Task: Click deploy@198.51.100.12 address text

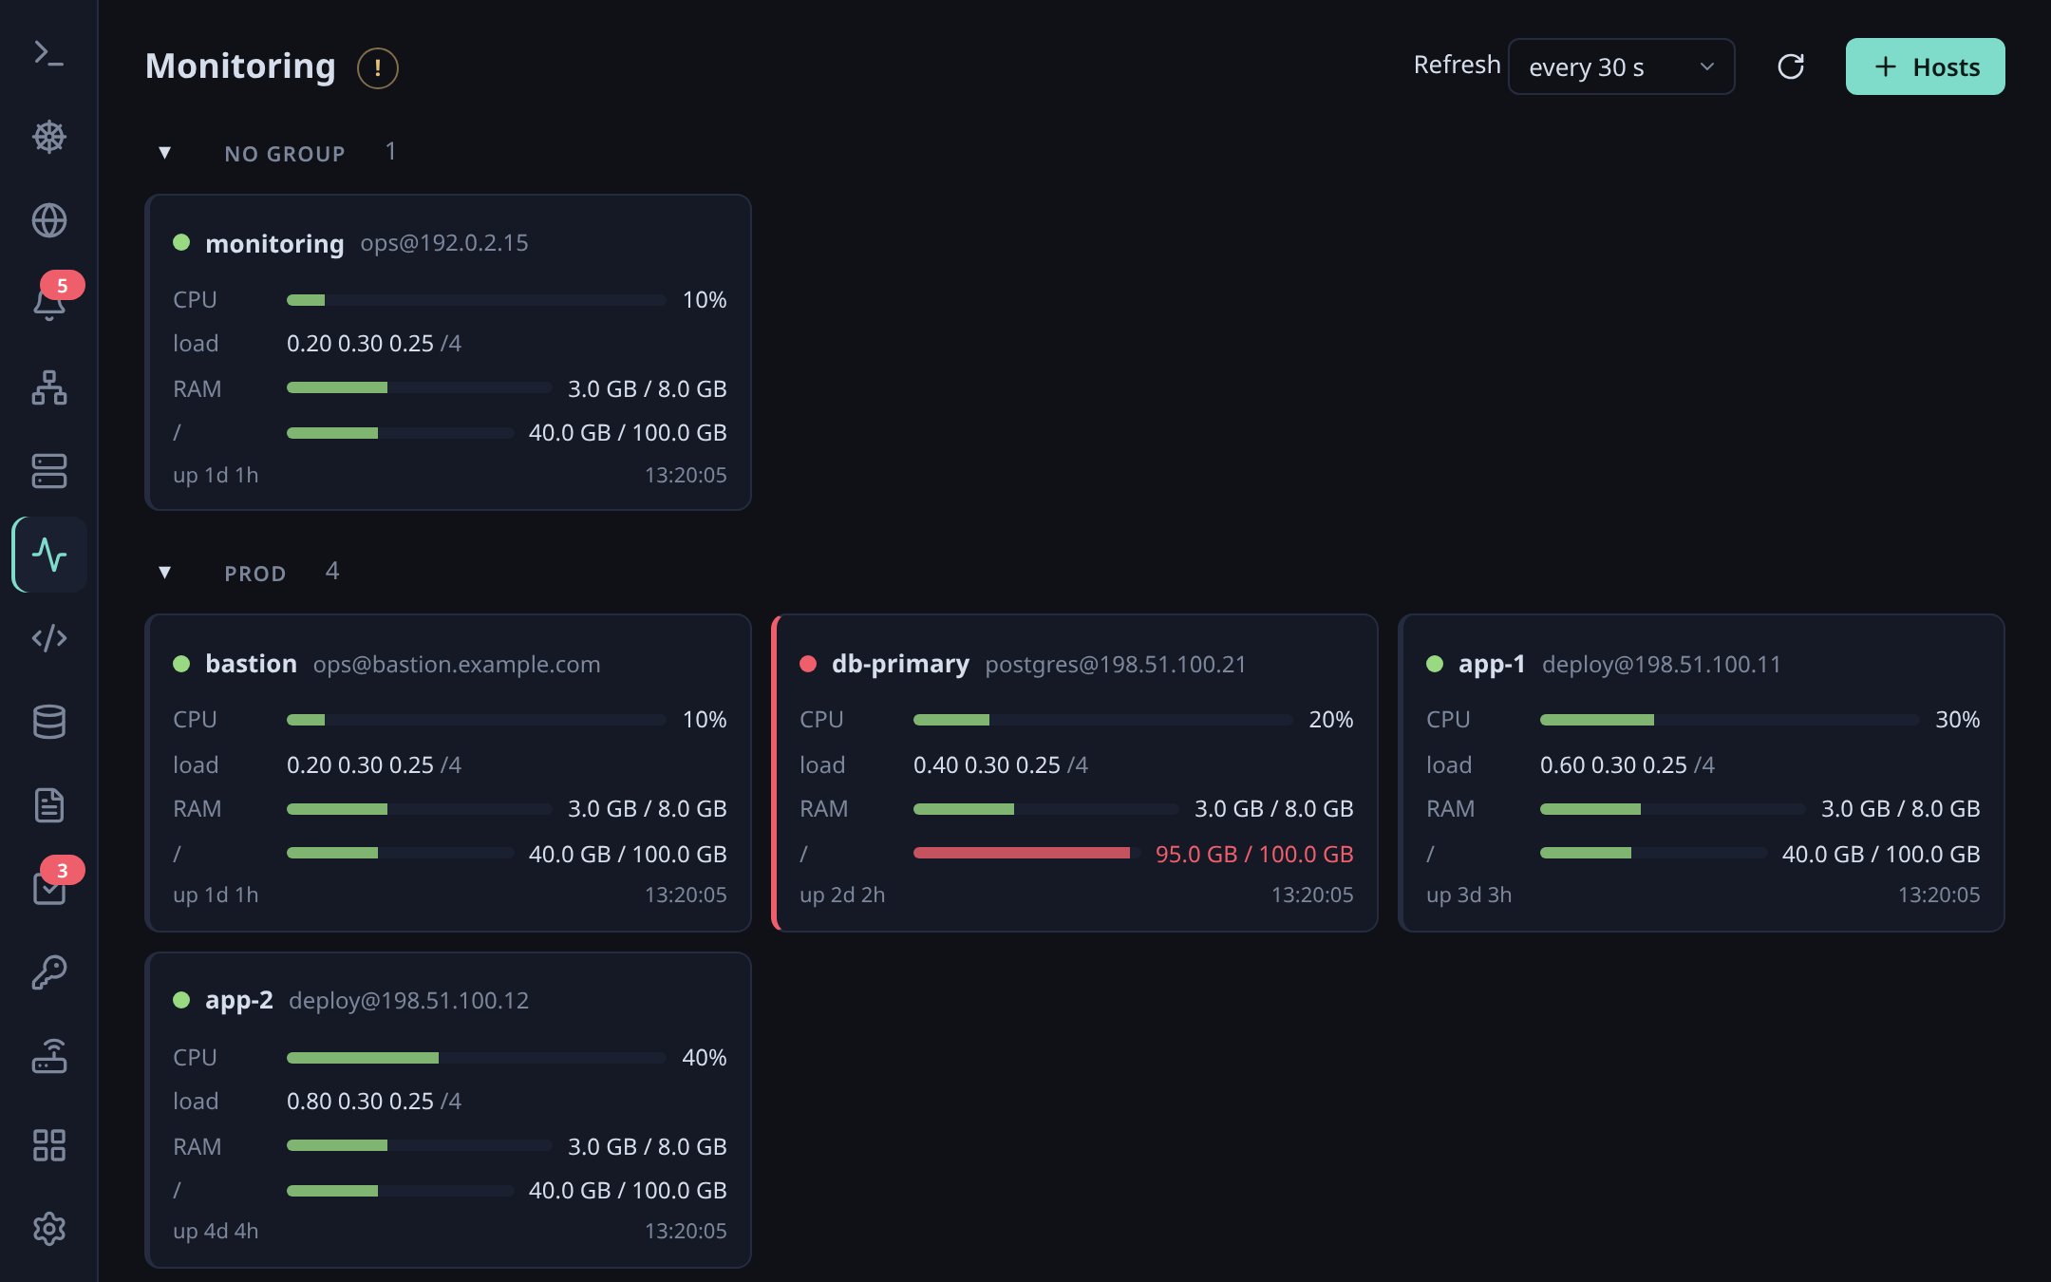Action: 408,1000
